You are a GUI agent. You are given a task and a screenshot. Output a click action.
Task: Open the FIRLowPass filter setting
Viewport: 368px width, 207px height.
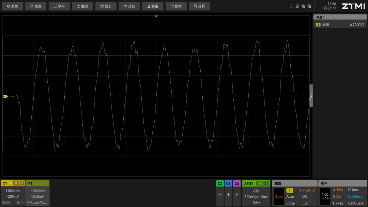(x=37, y=203)
